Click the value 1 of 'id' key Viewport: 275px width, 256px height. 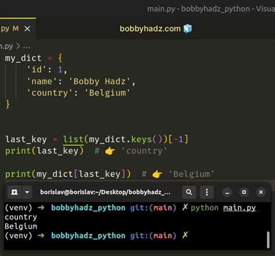point(60,70)
